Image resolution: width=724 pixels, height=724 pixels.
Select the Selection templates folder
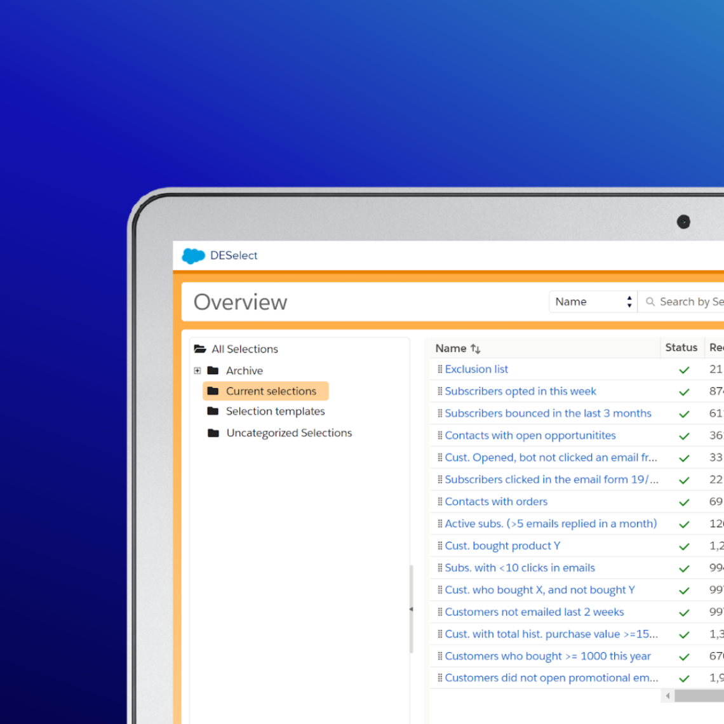click(275, 412)
